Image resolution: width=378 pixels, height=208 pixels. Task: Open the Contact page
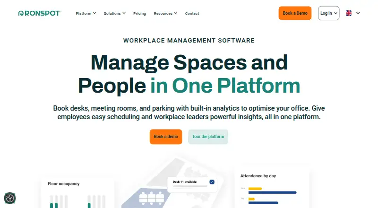(192, 13)
